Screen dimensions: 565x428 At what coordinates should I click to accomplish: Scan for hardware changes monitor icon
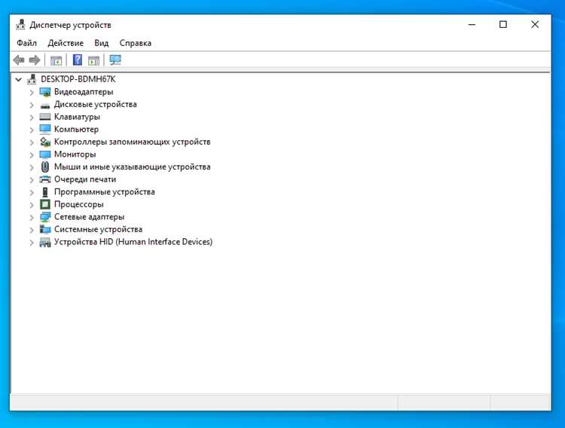coord(115,60)
